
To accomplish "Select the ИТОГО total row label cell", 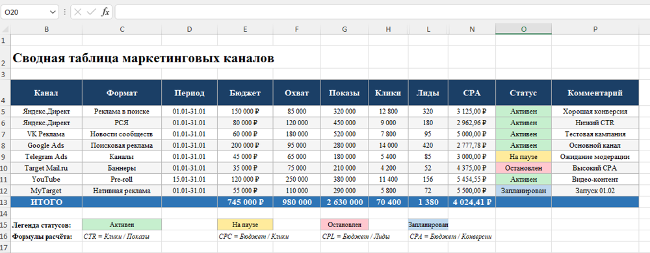I will 46,202.
